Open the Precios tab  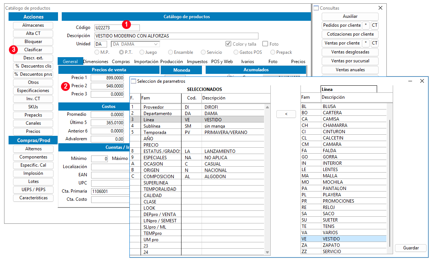click(298, 62)
